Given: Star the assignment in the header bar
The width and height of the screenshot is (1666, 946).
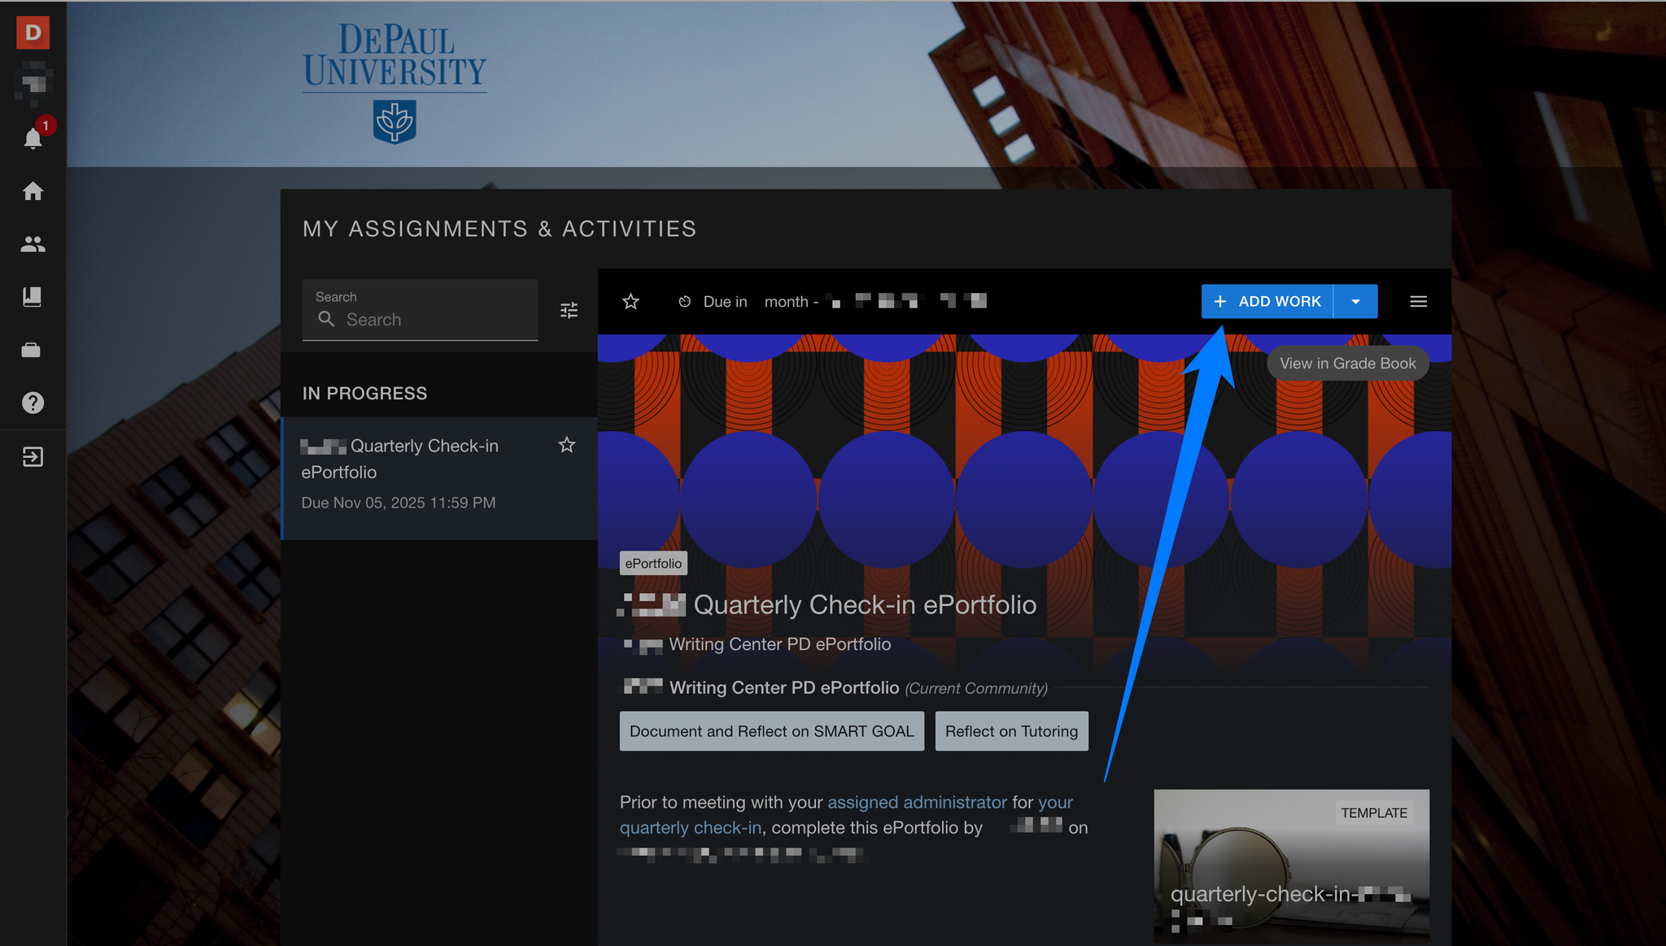Looking at the screenshot, I should tap(630, 302).
